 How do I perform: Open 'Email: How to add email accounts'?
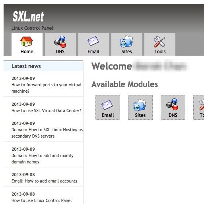click(44, 181)
